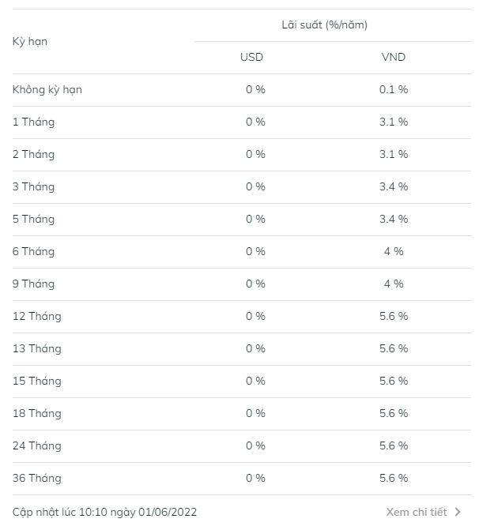Select the Không kỳ hạn row label
479x530 pixels.
click(47, 89)
